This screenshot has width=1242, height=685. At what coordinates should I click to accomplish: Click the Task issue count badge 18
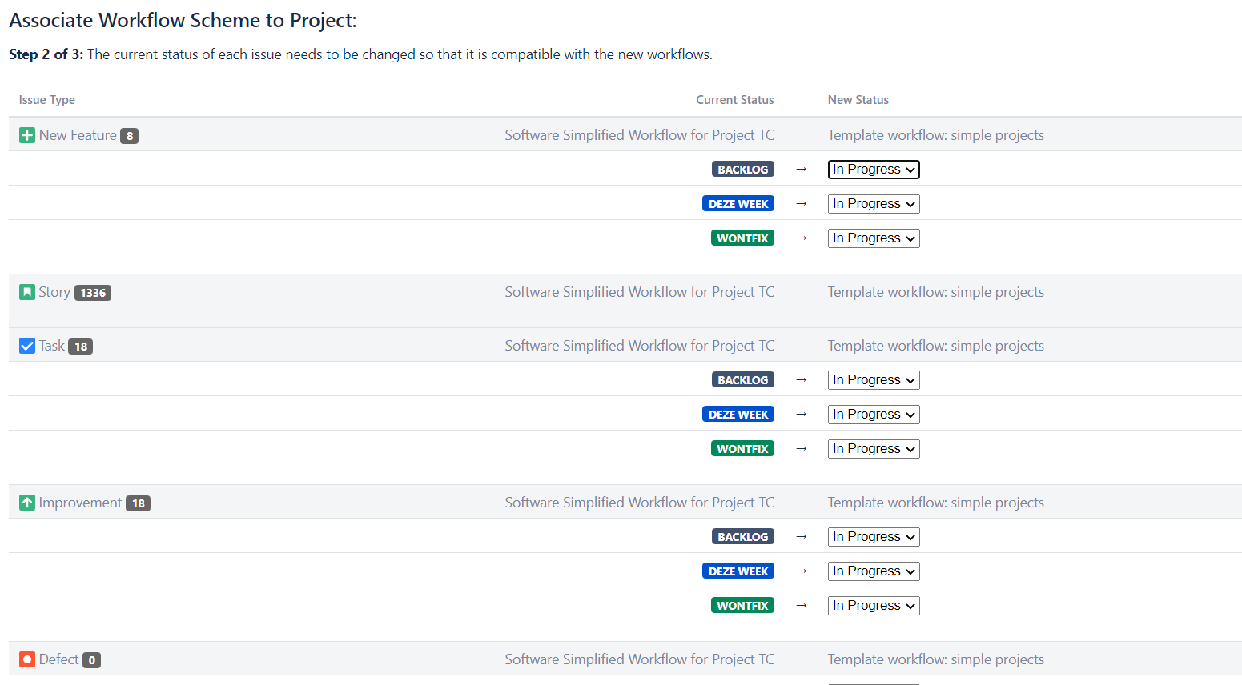(81, 347)
